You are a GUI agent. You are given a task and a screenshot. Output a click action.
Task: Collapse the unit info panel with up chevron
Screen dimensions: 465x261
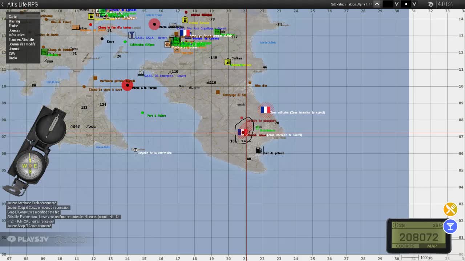tap(377, 4)
